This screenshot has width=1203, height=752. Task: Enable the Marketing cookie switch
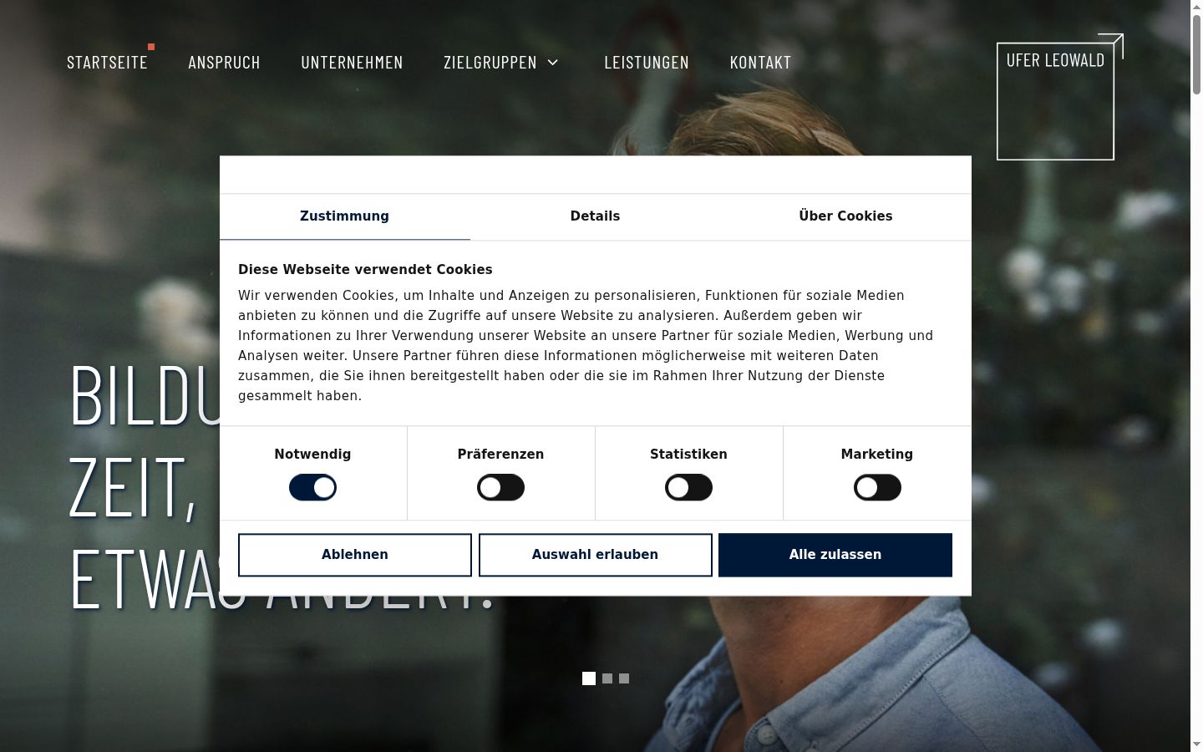point(877,487)
